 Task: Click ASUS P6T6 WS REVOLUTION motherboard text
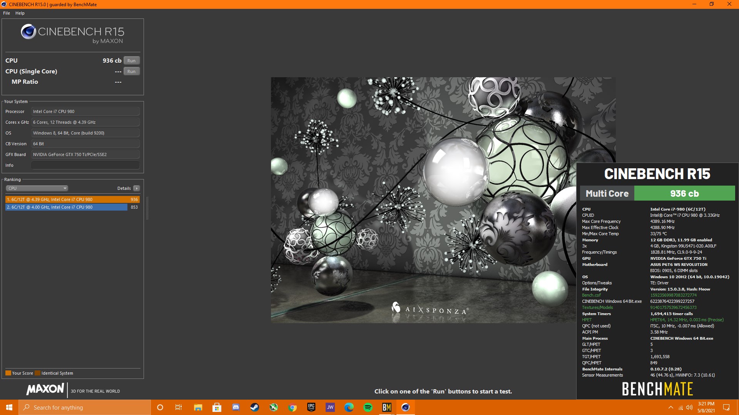679,264
